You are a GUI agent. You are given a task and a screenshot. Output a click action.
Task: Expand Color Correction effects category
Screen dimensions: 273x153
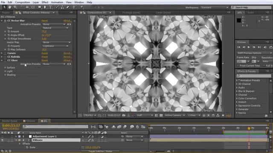tap(237, 98)
